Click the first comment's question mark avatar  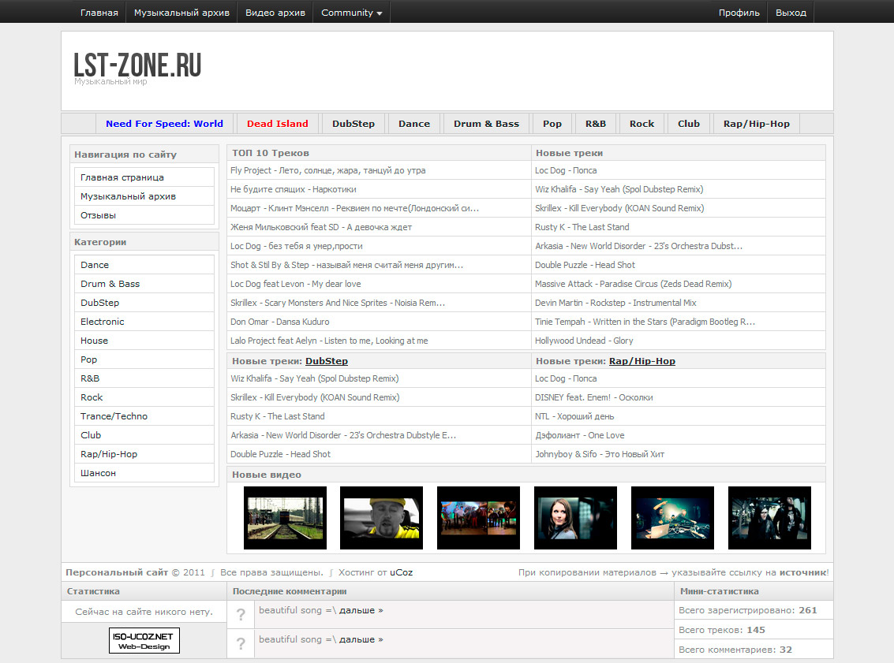[x=241, y=615]
